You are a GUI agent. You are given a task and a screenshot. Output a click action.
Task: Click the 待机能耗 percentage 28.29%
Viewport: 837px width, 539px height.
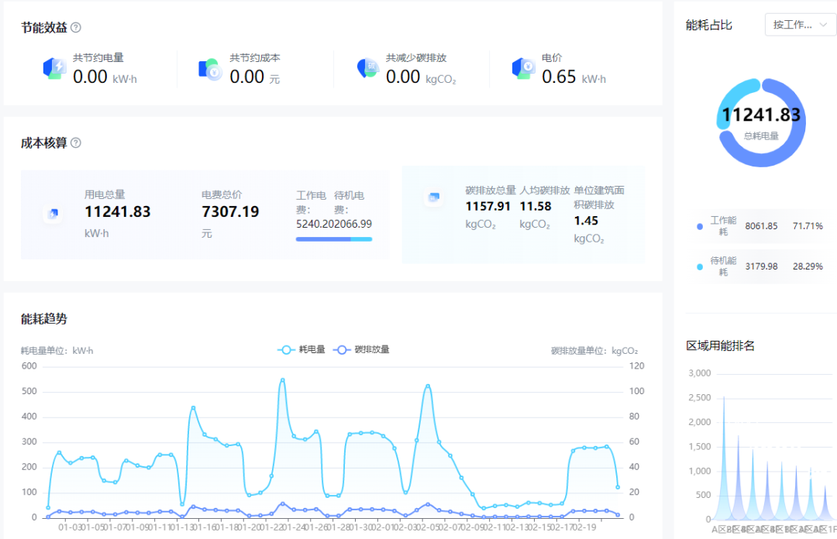coord(808,266)
